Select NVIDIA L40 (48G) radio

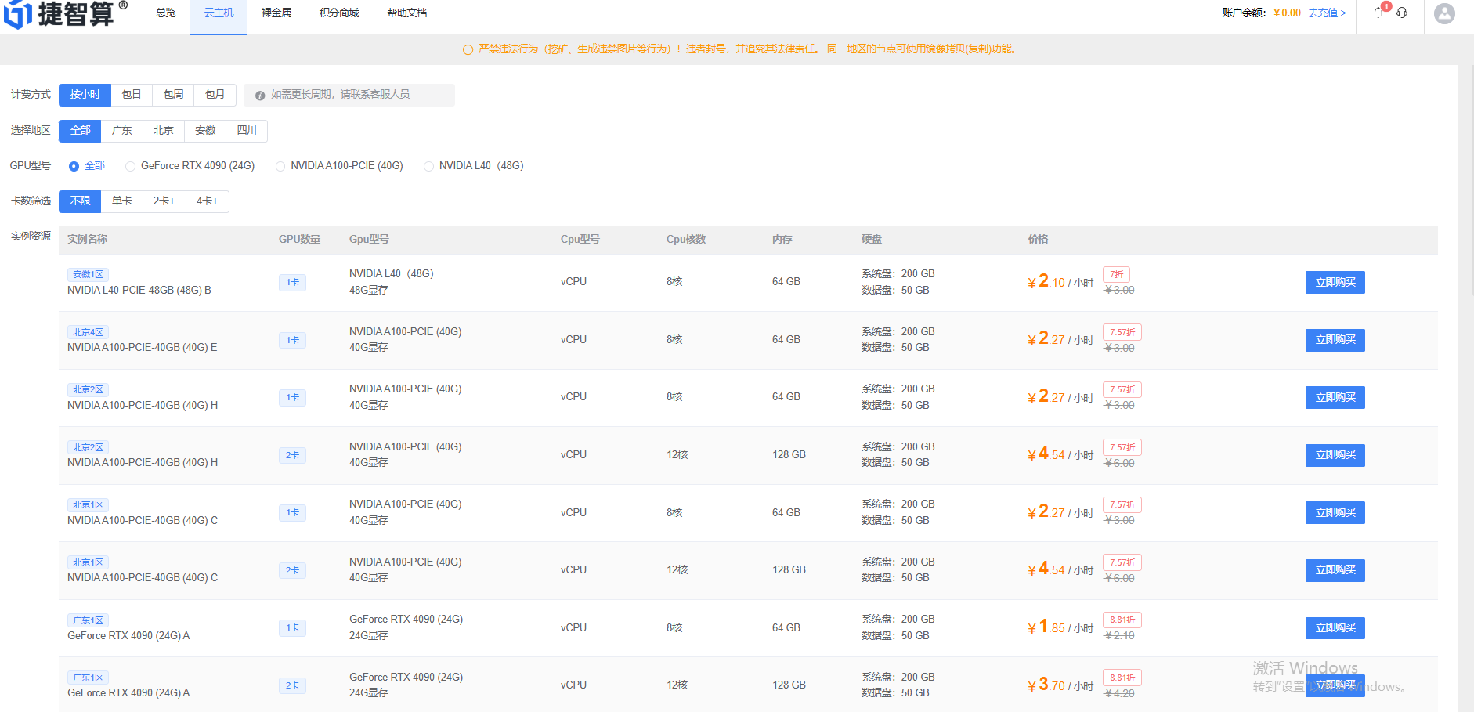pos(428,166)
